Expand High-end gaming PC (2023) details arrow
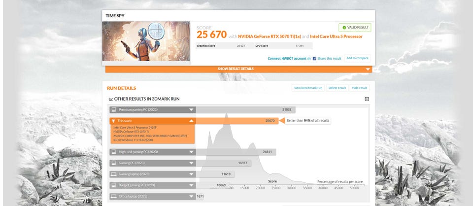Image resolution: width=473 pixels, height=206 pixels. click(191, 152)
